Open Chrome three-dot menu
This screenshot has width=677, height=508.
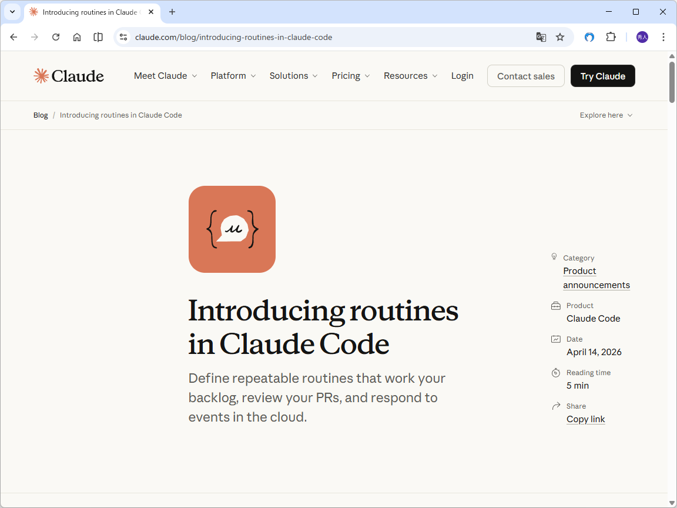point(663,37)
